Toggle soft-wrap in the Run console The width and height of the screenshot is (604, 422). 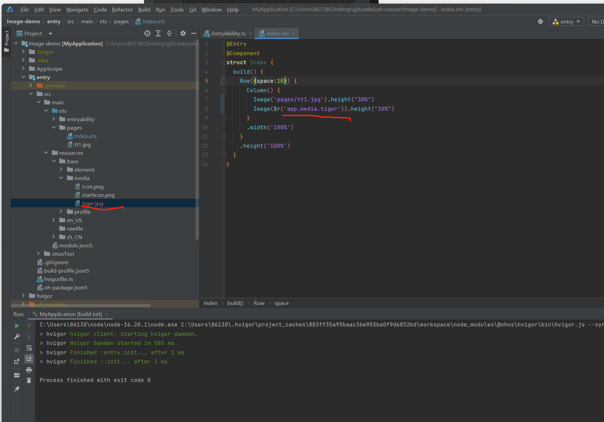(29, 348)
